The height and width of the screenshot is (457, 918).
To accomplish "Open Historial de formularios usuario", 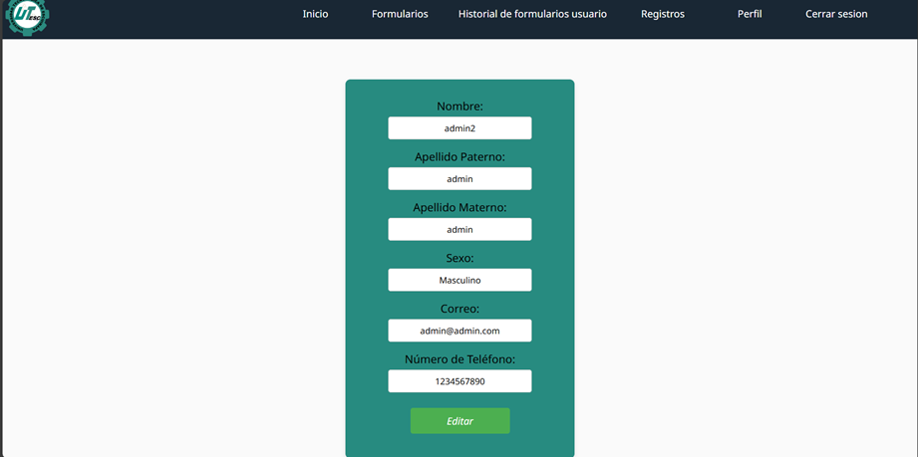I will (x=532, y=14).
